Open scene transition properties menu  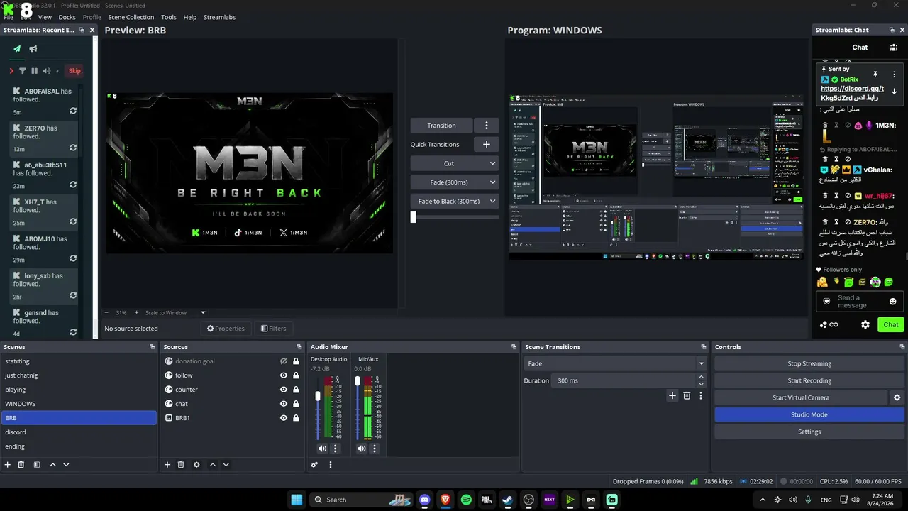pyautogui.click(x=701, y=396)
